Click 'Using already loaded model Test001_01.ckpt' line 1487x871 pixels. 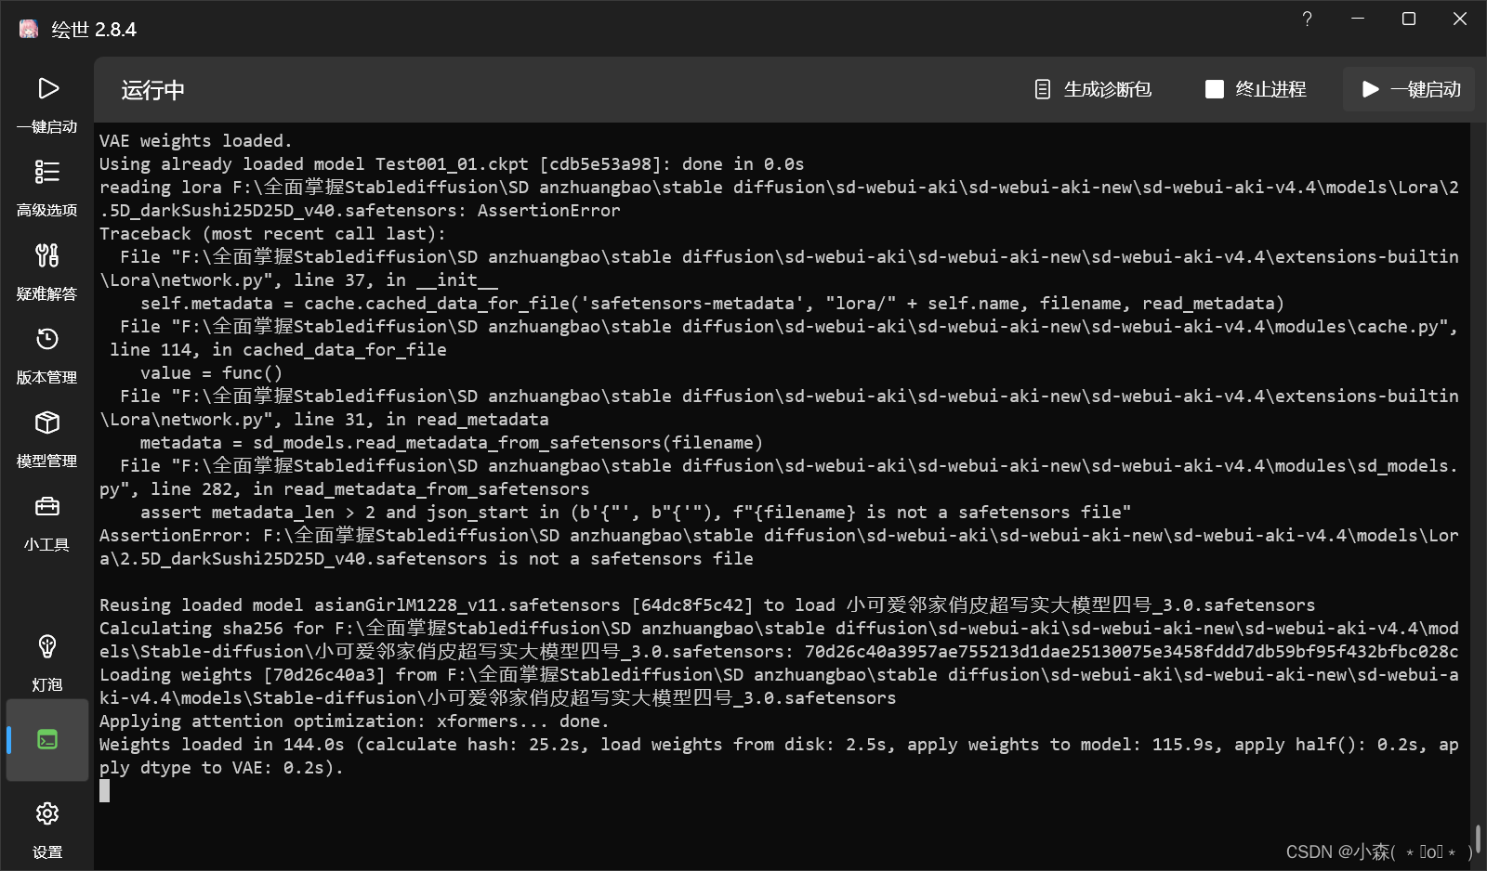click(x=452, y=164)
